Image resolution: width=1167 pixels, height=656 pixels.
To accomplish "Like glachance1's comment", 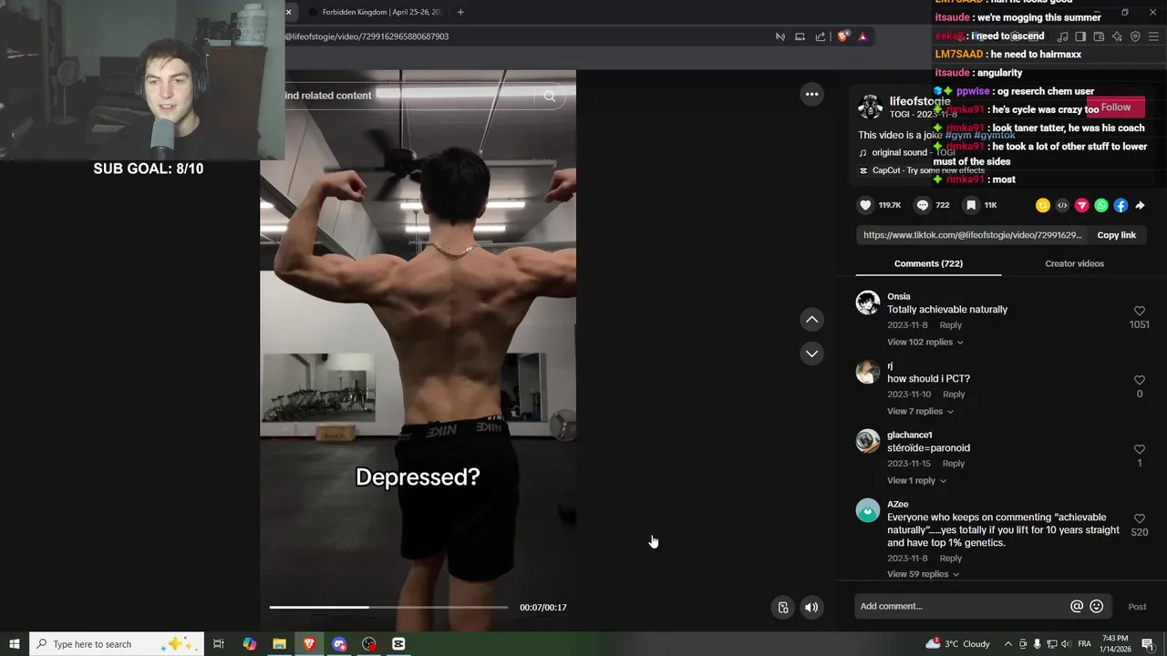I will 1139,450.
